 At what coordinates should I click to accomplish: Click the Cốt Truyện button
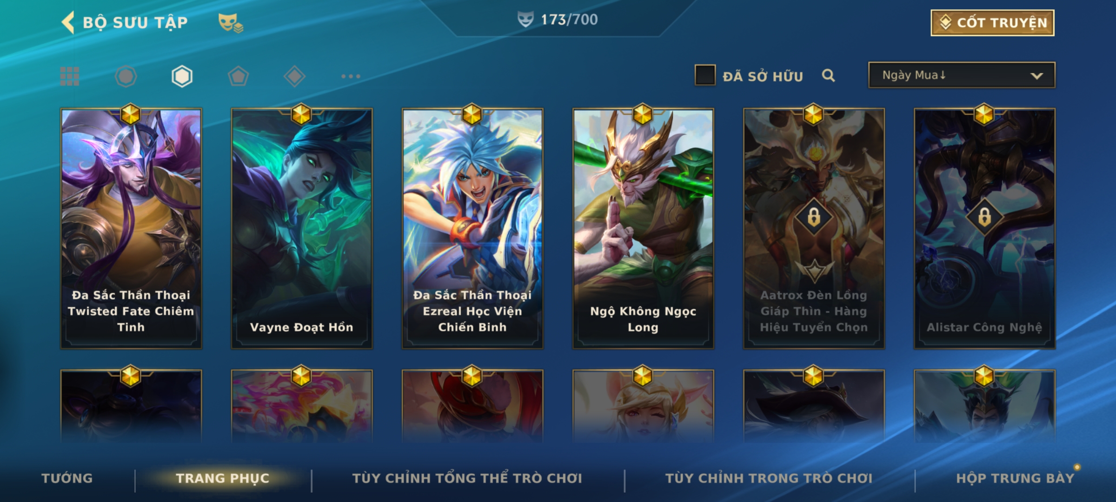(x=992, y=23)
